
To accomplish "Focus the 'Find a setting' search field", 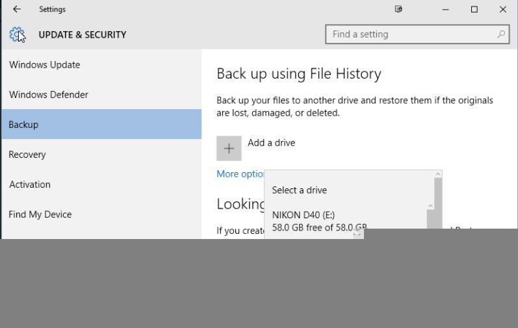I will (409, 34).
